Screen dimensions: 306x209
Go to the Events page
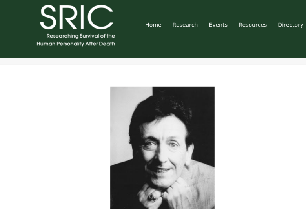[x=218, y=25]
